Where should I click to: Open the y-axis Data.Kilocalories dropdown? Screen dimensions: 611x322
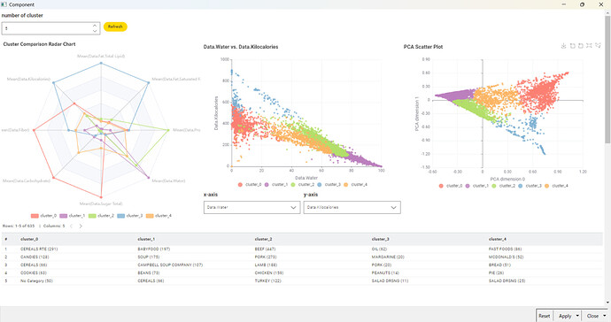[352, 208]
